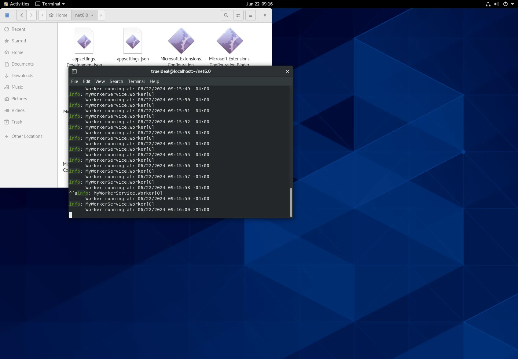Open Videos in Files sidebar
The width and height of the screenshot is (518, 359).
click(x=29, y=110)
